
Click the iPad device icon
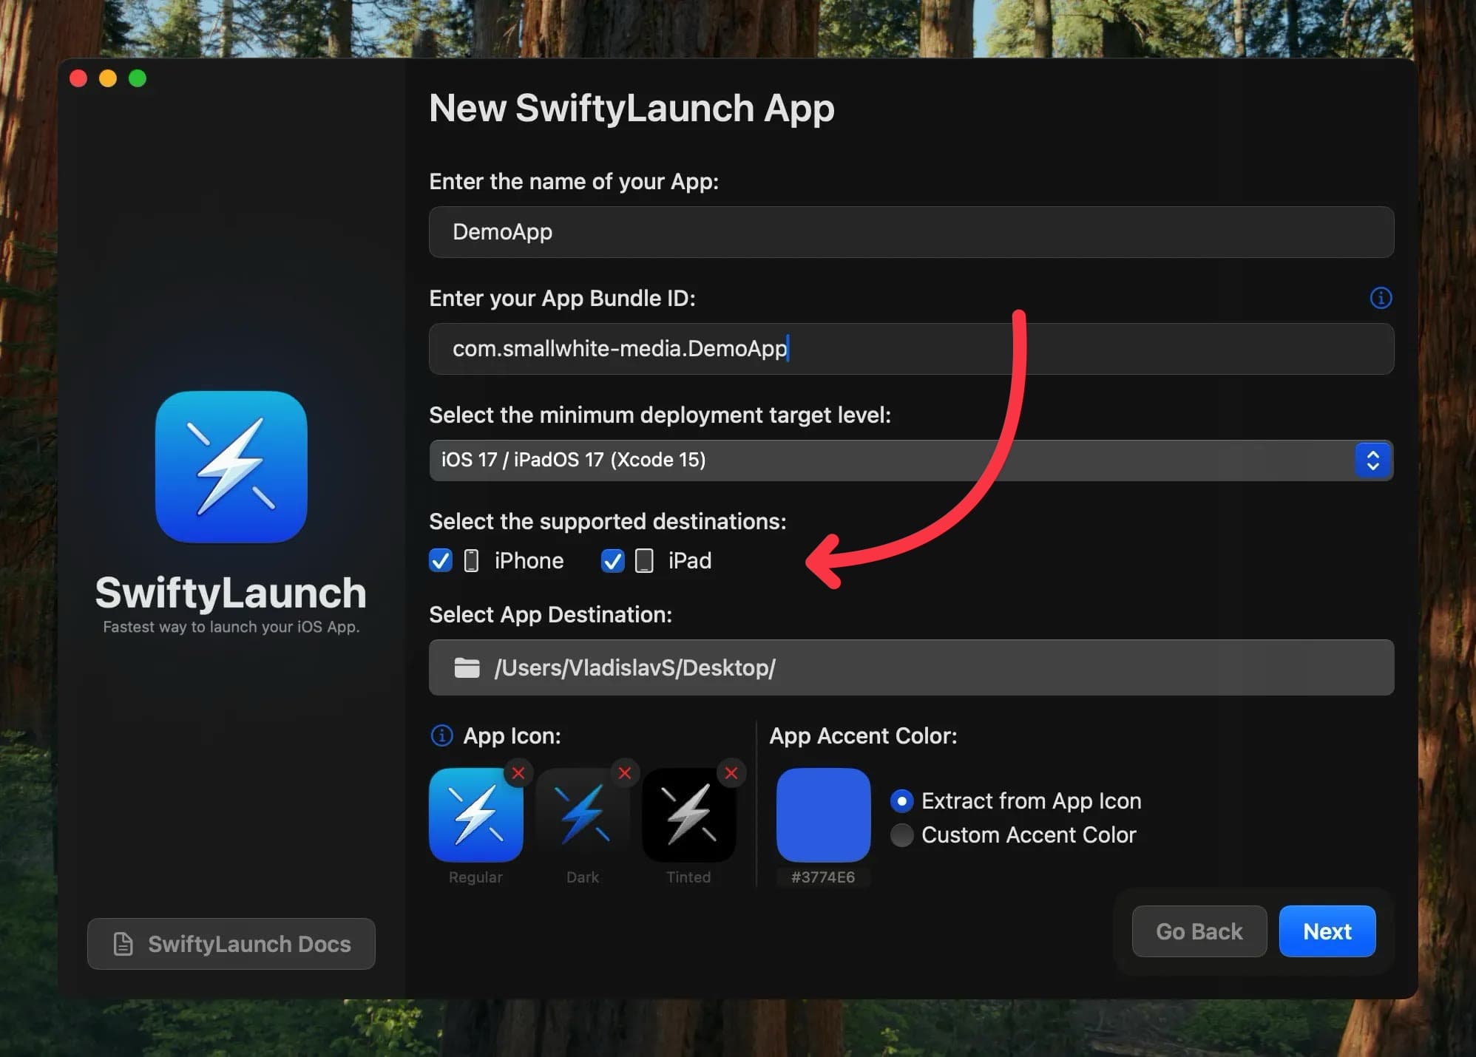tap(644, 561)
